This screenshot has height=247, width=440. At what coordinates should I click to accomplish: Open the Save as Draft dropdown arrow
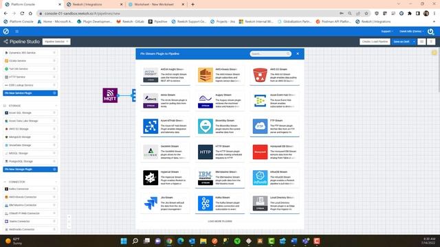[414, 42]
